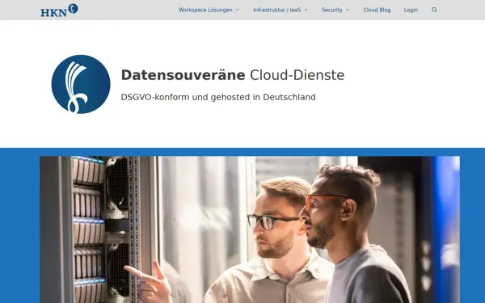Click the Datensouveräne Cloud-Dienste heading
Image resolution: width=485 pixels, height=303 pixels.
pos(233,75)
